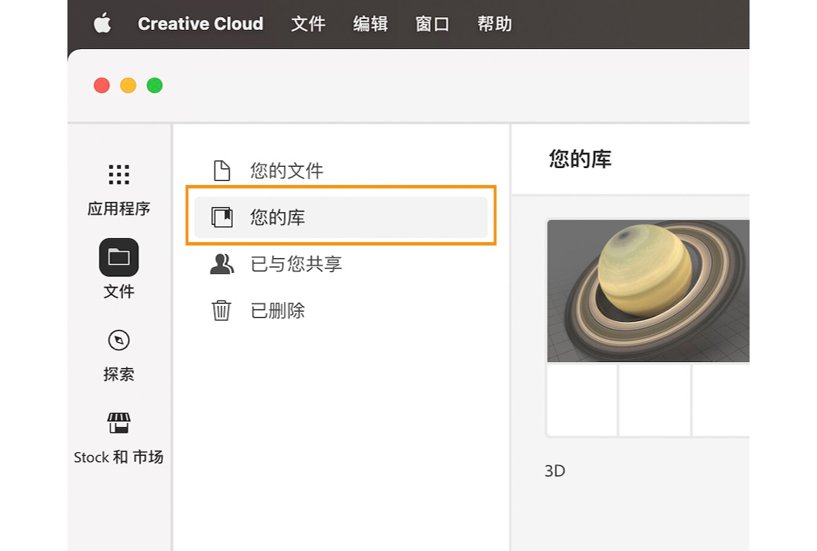Open the Apple menu
This screenshot has width=817, height=551.
(103, 24)
